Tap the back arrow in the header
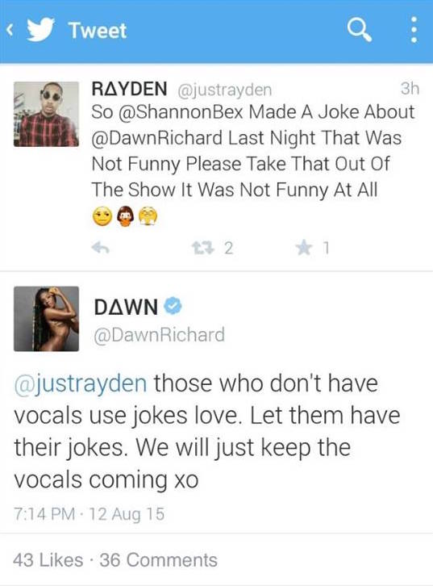The width and height of the screenshot is (433, 586). [x=10, y=31]
